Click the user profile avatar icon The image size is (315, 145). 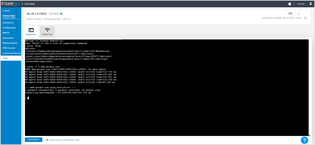click(311, 3)
